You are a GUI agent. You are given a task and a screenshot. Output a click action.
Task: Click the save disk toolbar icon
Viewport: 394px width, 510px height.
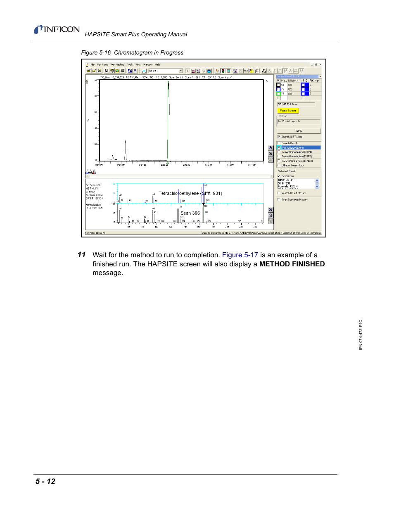[107, 71]
